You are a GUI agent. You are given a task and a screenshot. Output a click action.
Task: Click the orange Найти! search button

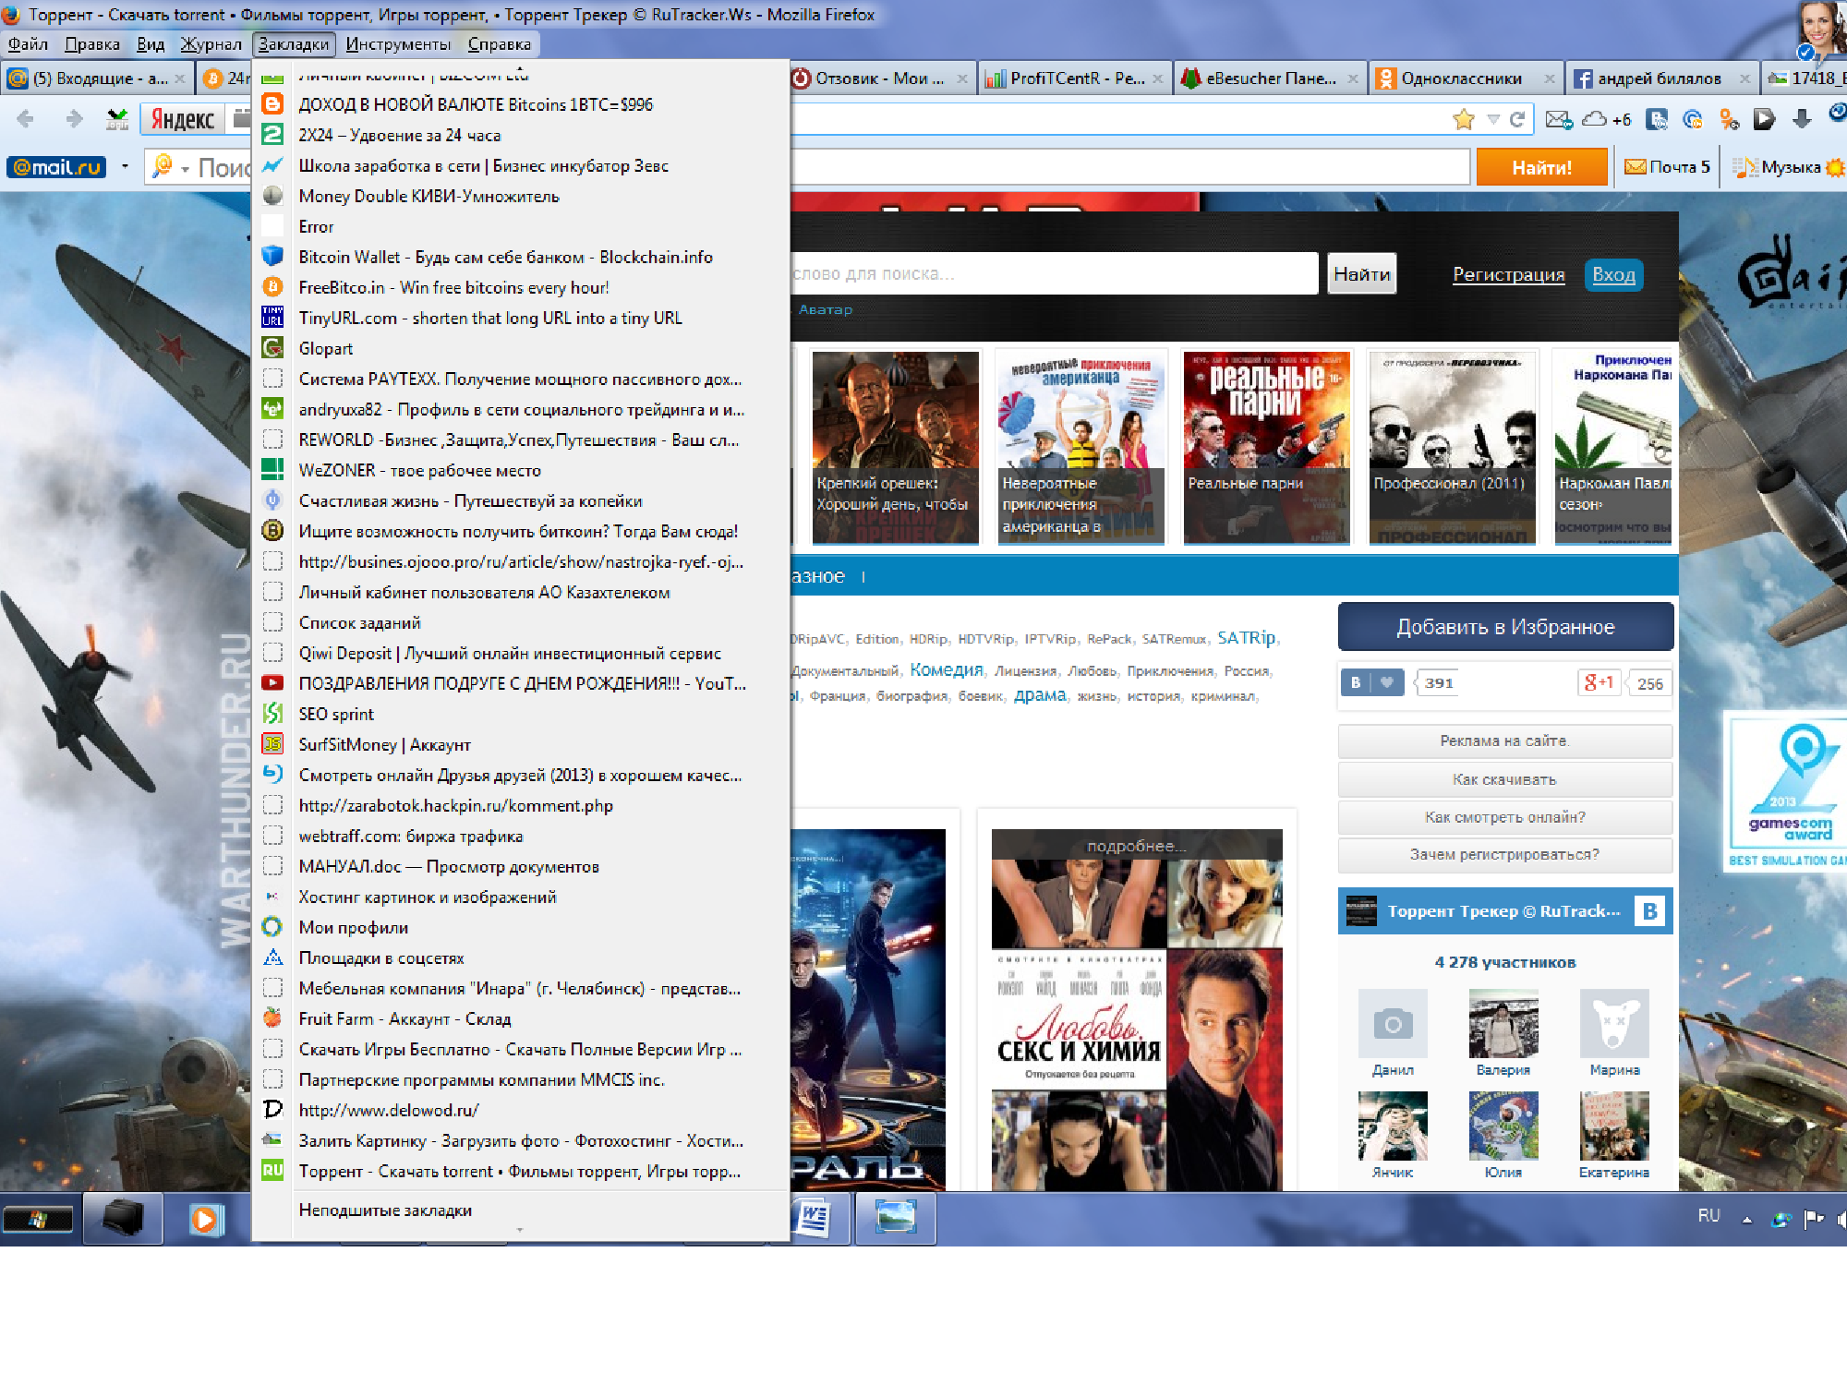click(x=1541, y=167)
